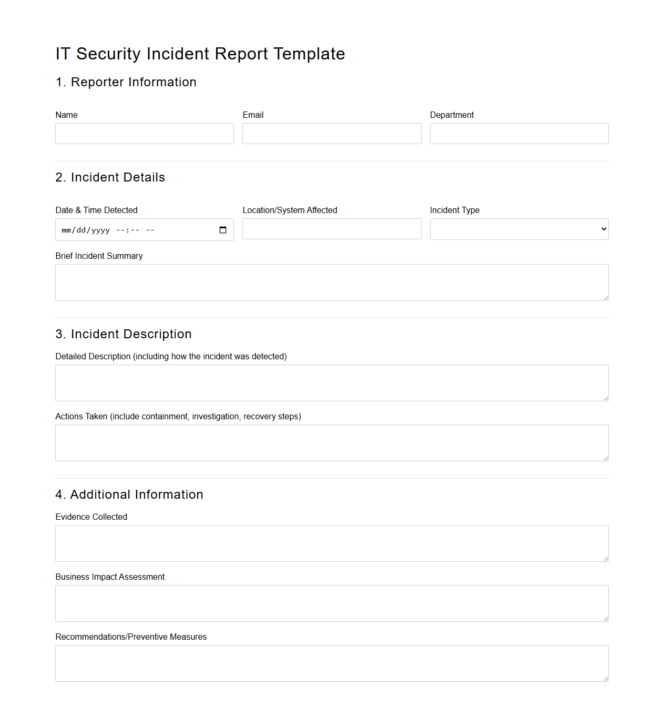Click the Actions Taken text area
This screenshot has width=664, height=726.
(x=331, y=442)
